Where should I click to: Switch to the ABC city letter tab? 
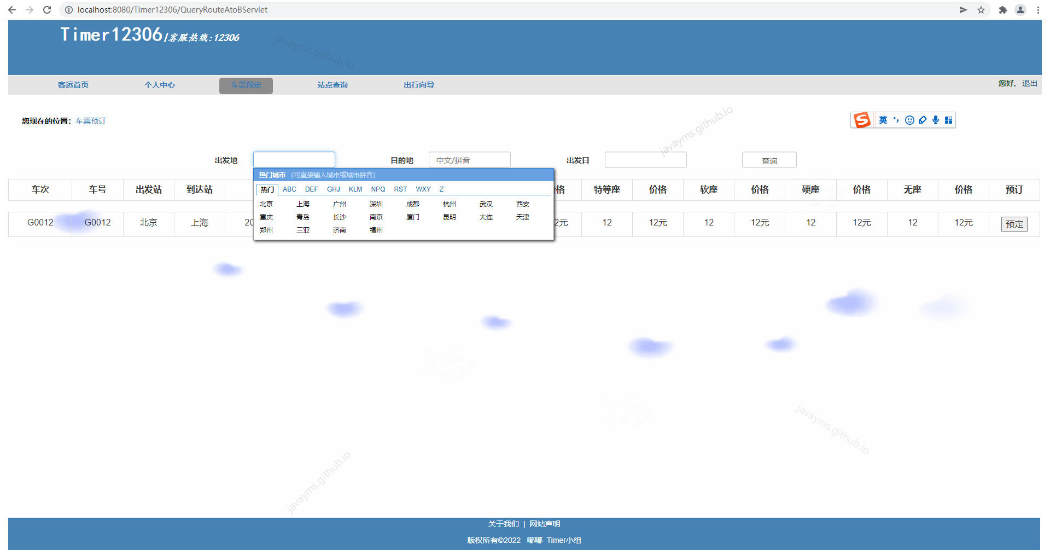(x=289, y=189)
